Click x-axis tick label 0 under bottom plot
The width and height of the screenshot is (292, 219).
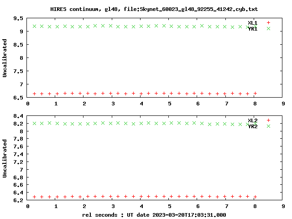coord(28,206)
